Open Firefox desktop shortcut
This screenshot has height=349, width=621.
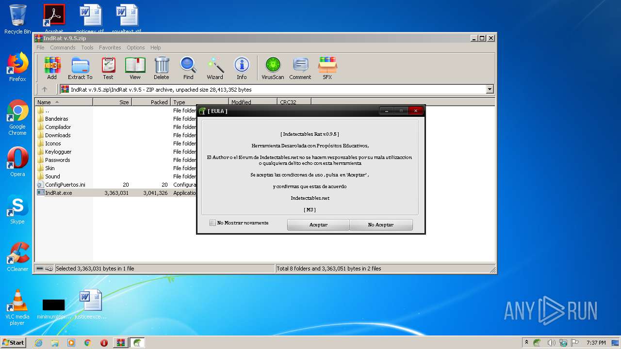coord(17,67)
